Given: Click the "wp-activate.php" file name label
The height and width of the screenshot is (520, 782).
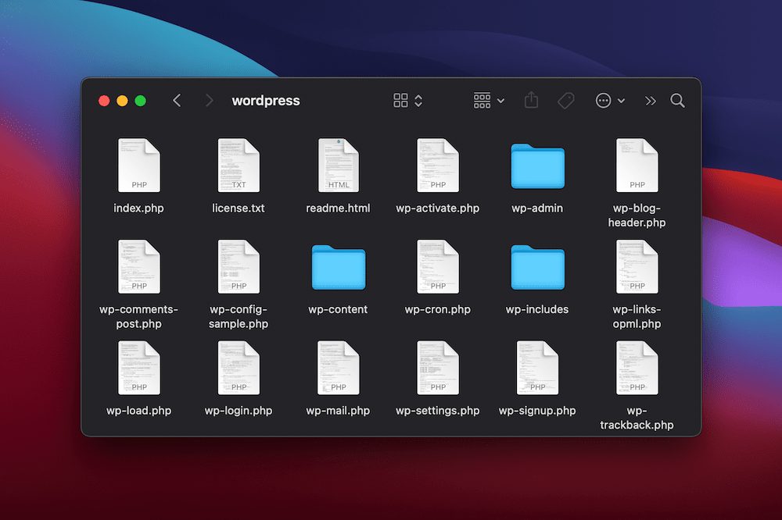Looking at the screenshot, I should point(438,208).
